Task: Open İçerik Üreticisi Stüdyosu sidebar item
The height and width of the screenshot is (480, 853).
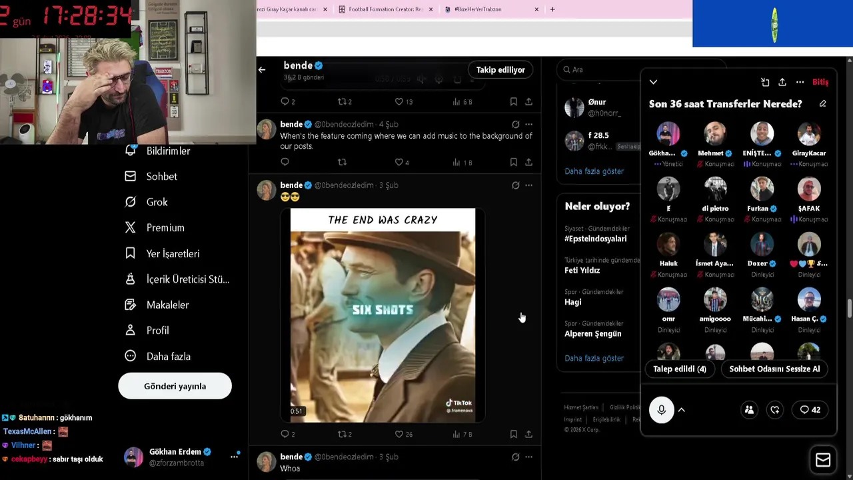Action: [x=177, y=279]
